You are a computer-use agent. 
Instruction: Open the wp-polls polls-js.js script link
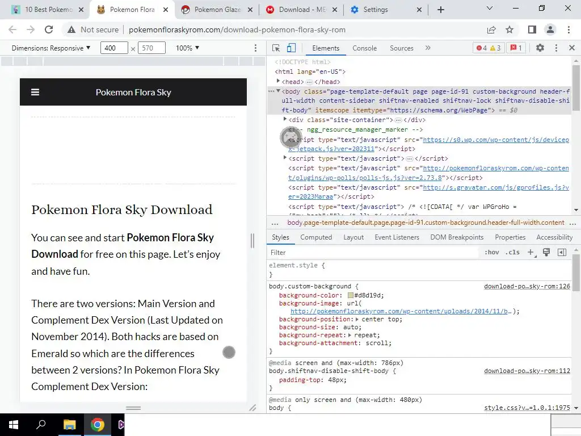(428, 173)
